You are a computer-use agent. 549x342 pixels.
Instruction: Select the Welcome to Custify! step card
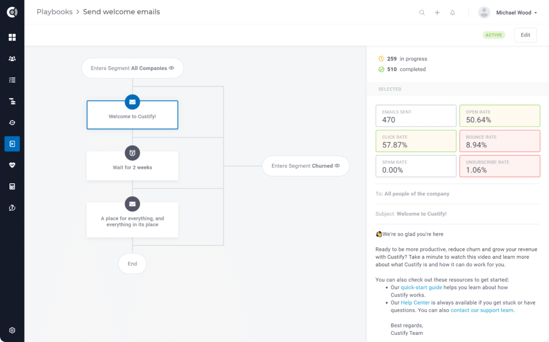tap(133, 115)
